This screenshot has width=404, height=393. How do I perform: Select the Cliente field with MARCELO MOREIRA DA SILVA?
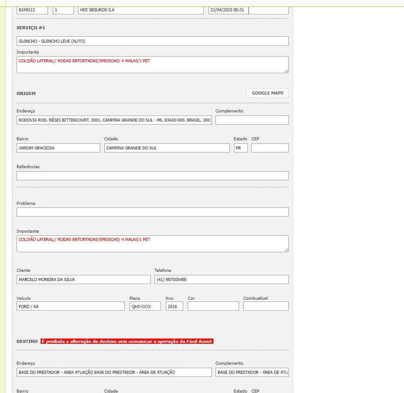tap(83, 280)
